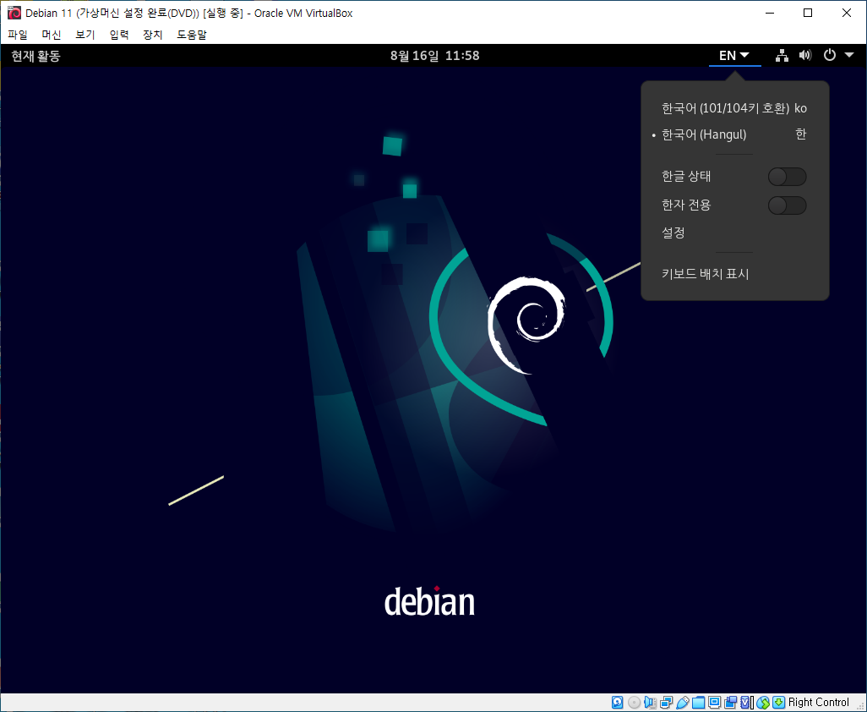Open the 파일 menu
867x712 pixels.
[x=18, y=35]
